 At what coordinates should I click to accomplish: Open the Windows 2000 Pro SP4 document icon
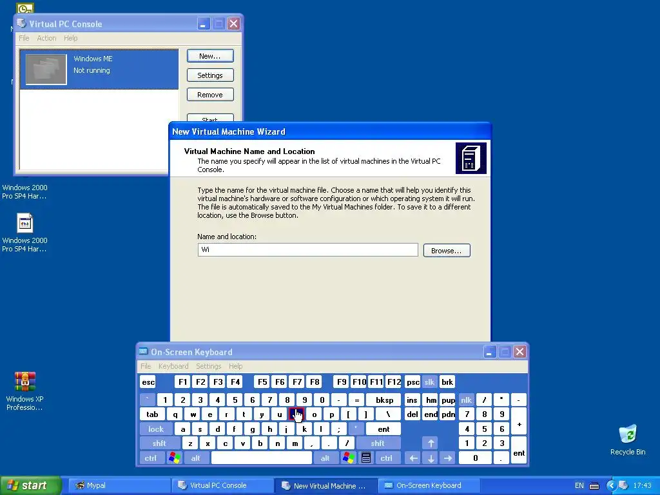pyautogui.click(x=25, y=223)
